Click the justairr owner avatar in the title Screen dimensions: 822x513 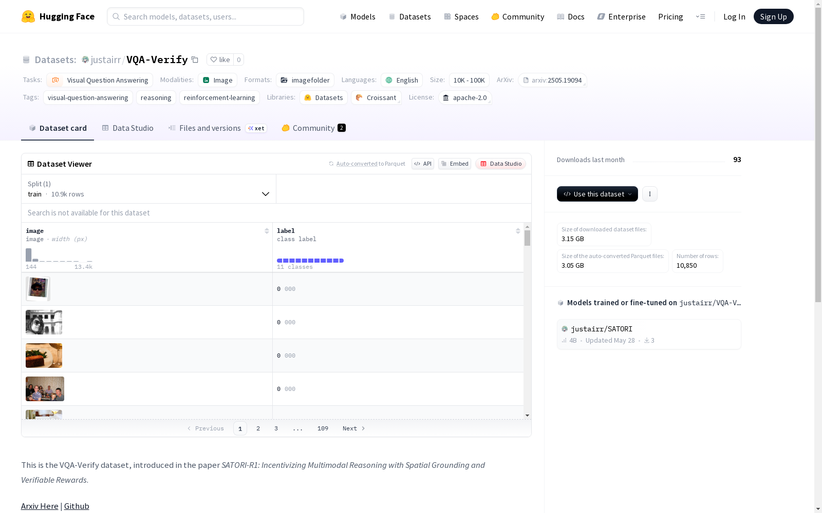pyautogui.click(x=85, y=60)
